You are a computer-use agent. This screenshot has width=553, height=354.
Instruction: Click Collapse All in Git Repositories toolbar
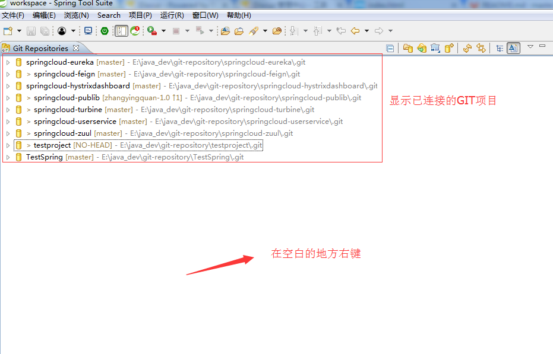[390, 48]
